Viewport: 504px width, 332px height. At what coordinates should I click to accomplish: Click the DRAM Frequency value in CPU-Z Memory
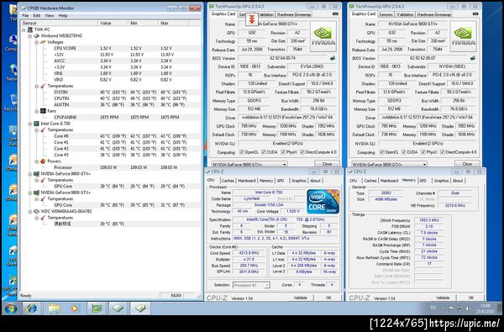point(428,220)
